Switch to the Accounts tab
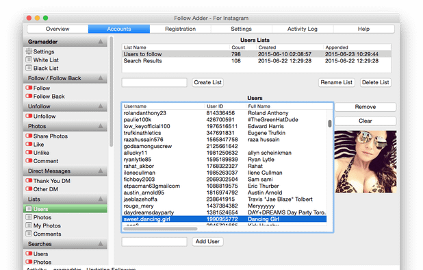423x270 pixels. click(119, 29)
